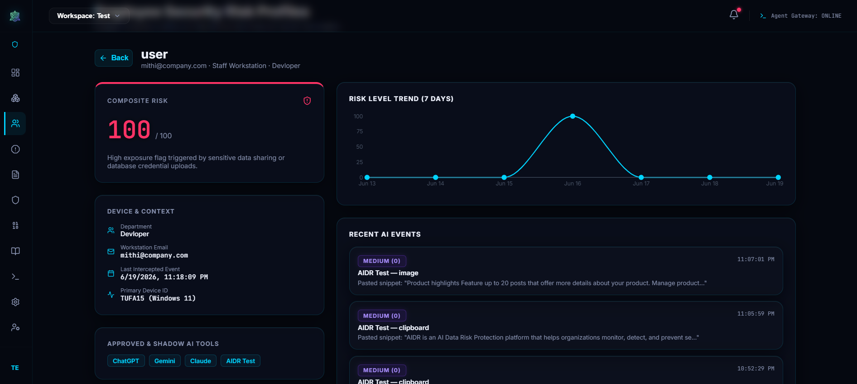Open the solid shield policy icon in sidebar
This screenshot has height=384, width=857.
[15, 200]
